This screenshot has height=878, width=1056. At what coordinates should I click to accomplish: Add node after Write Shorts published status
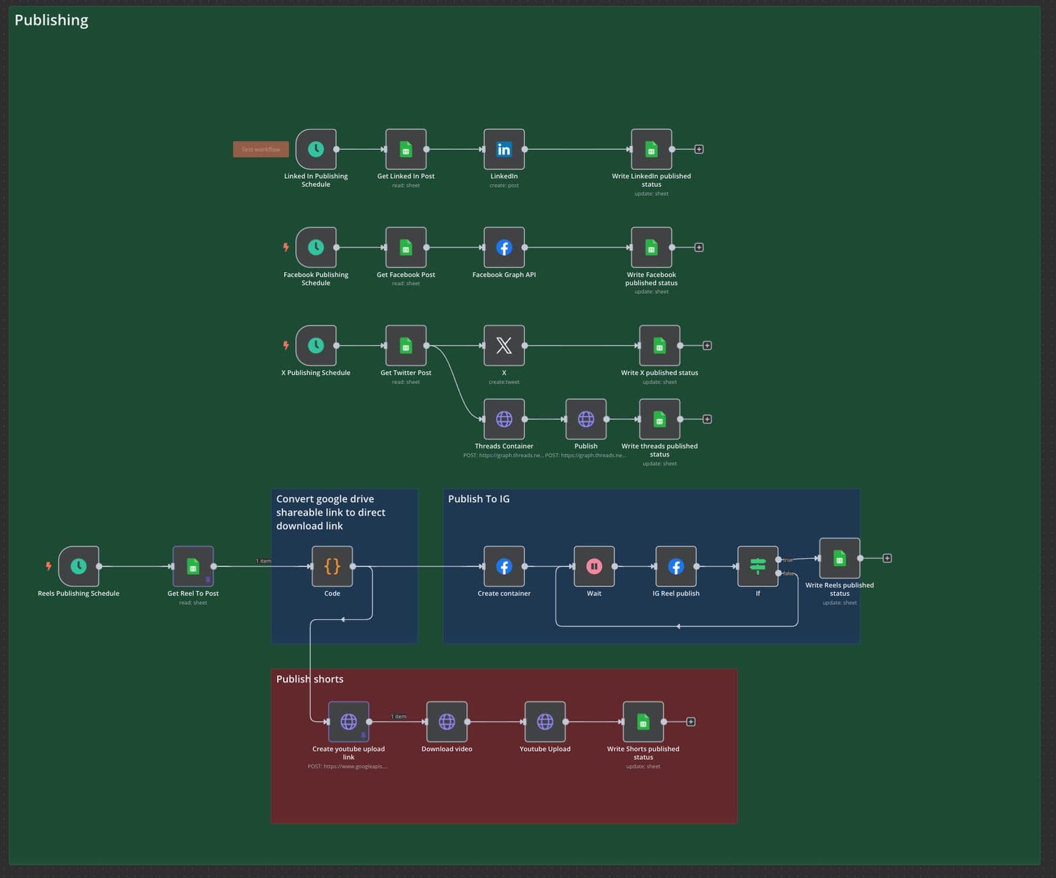pos(691,722)
